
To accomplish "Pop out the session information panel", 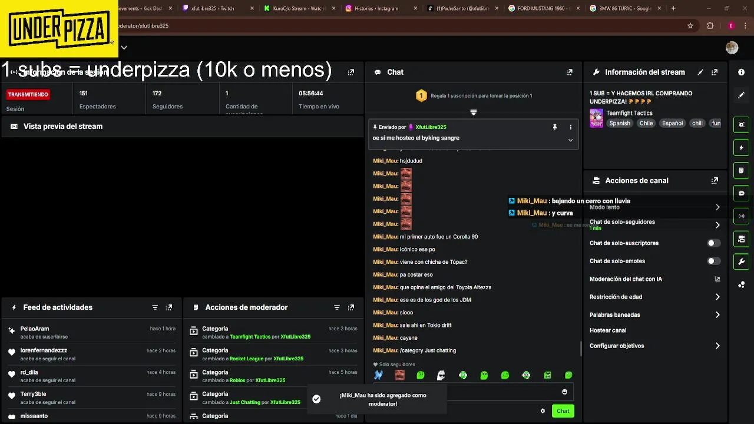I will click(x=351, y=72).
